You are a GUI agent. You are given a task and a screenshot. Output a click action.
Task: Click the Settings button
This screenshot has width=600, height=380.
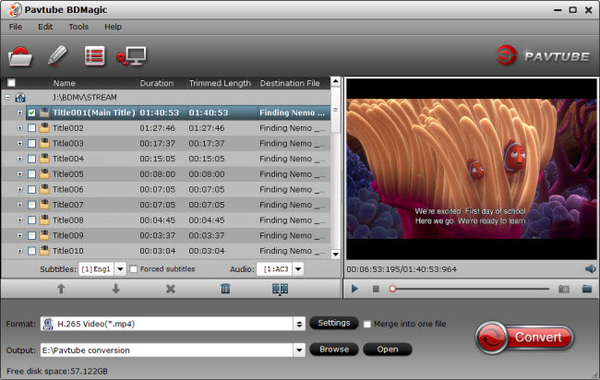pyautogui.click(x=333, y=323)
